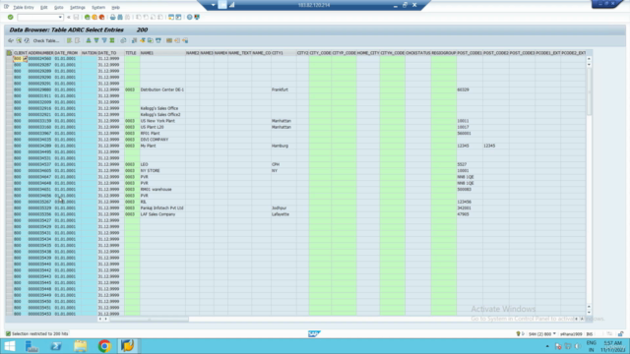
Task: Click the Deselect All rows icon
Action: (x=77, y=40)
